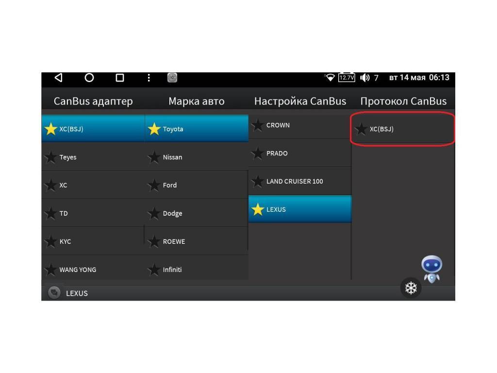Toggle star for XC(BSJ) protocol
The image size is (497, 373).
(x=361, y=129)
